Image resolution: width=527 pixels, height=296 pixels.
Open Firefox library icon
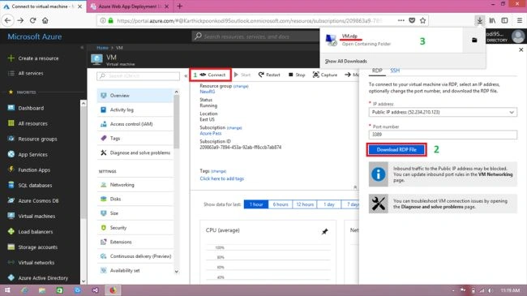492,20
